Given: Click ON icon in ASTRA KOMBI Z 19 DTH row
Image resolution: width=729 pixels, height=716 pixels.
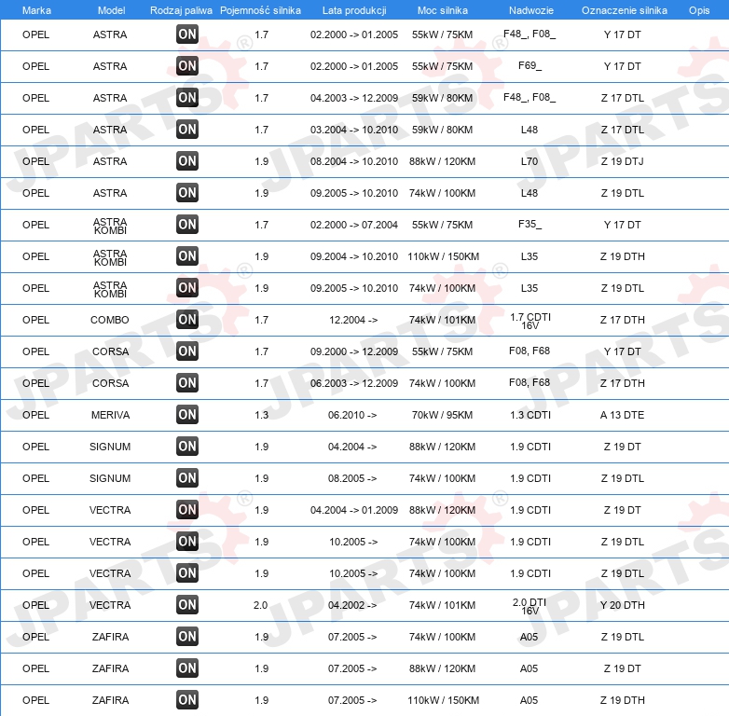Looking at the screenshot, I should coord(187,256).
